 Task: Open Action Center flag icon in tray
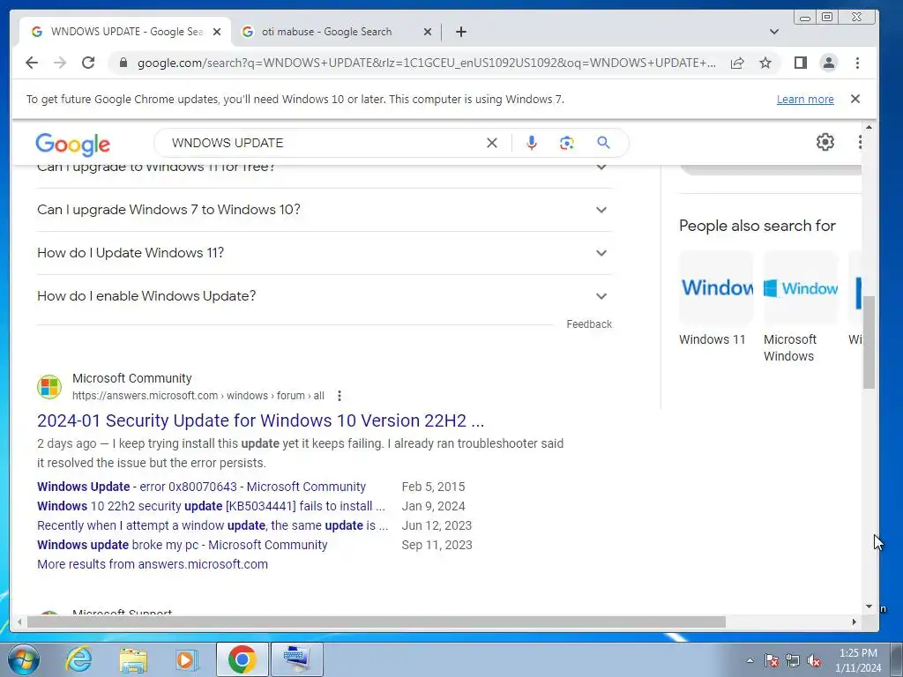coord(772,660)
